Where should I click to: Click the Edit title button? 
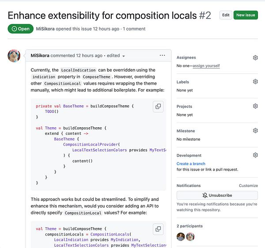pyautogui.click(x=226, y=15)
